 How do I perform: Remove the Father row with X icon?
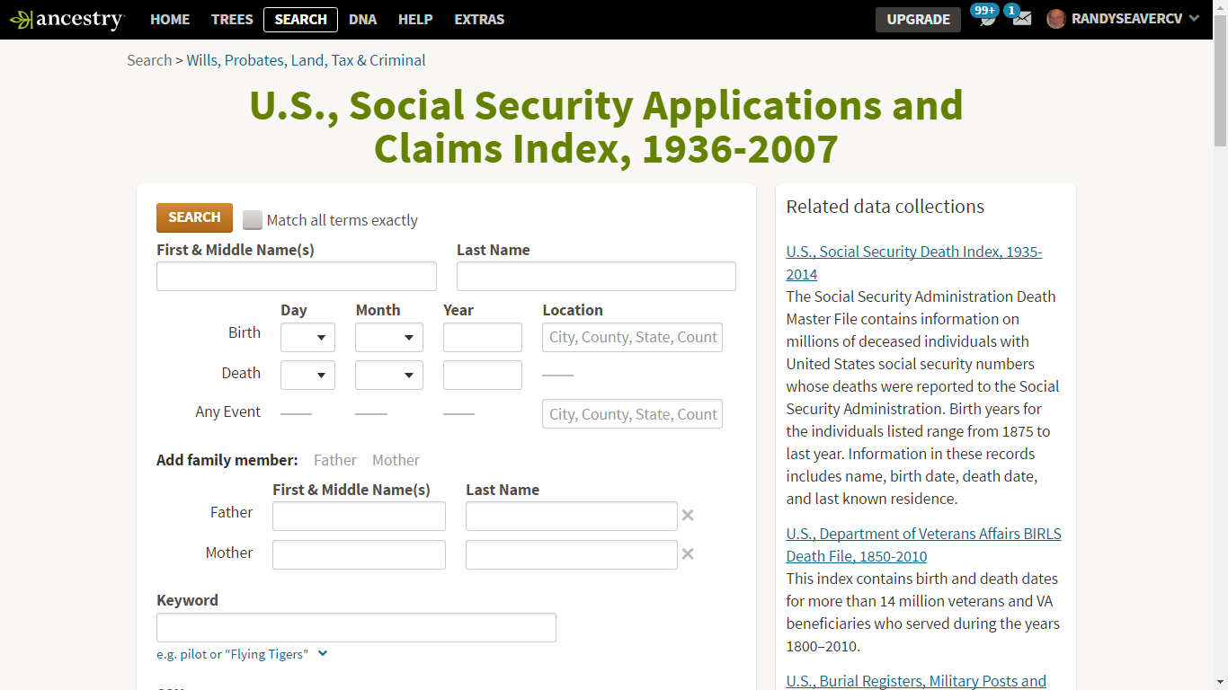[688, 516]
